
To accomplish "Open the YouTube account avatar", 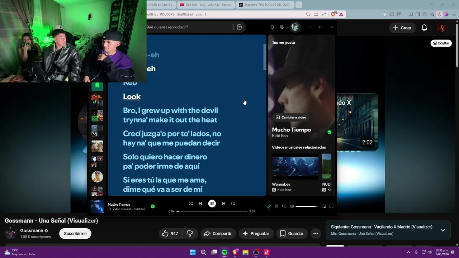I will pos(442,28).
